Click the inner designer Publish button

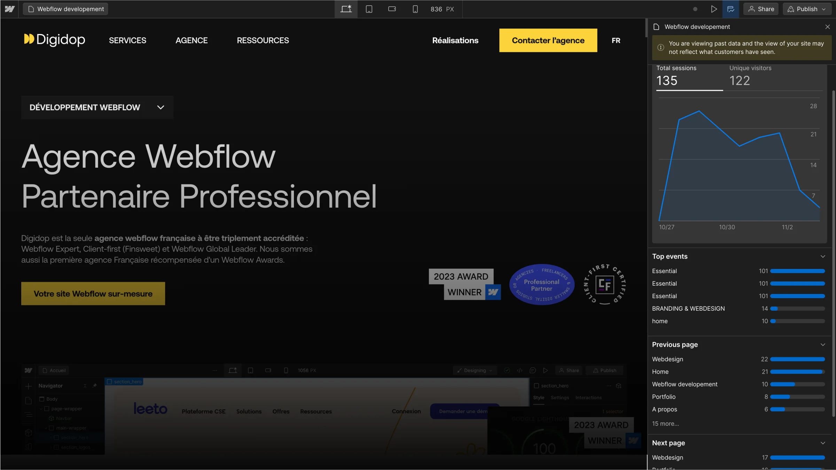[604, 371]
